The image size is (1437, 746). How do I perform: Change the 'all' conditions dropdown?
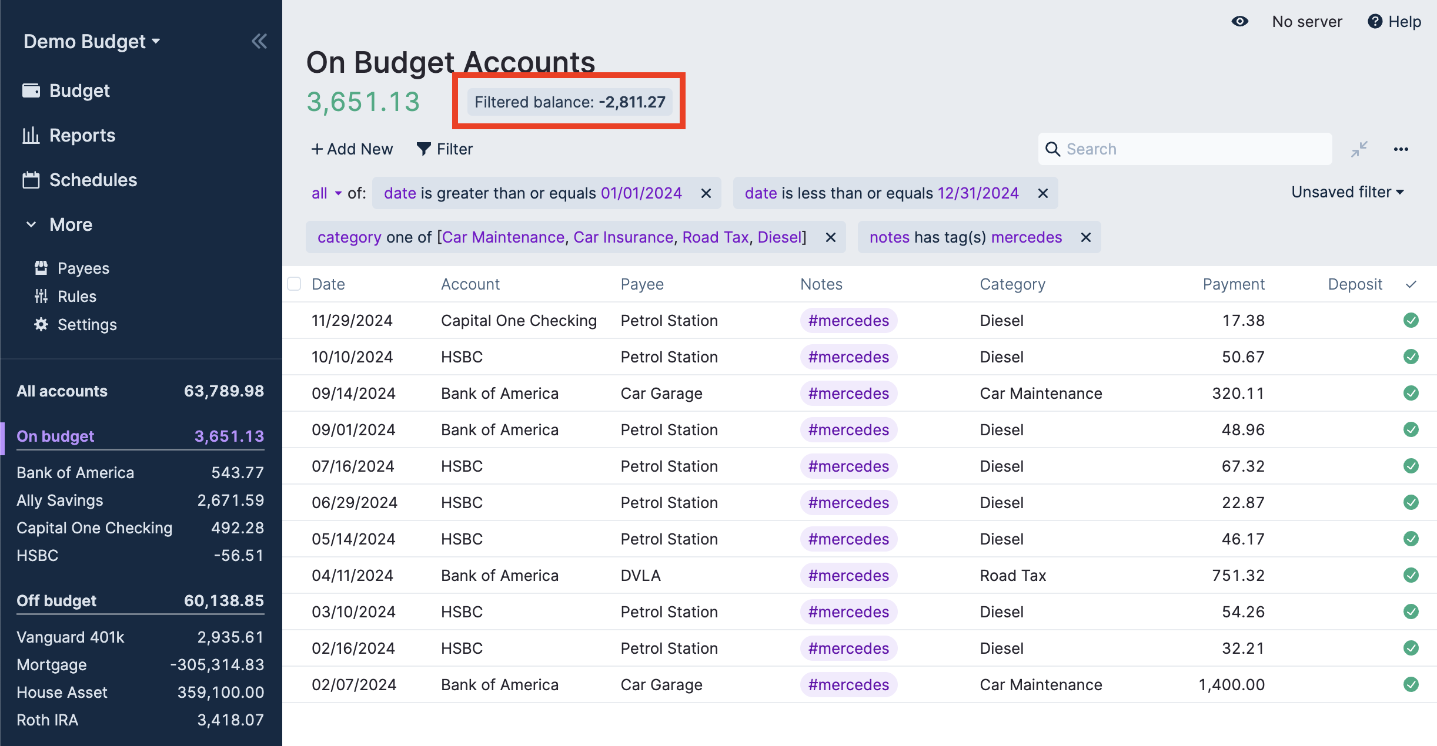(x=326, y=193)
